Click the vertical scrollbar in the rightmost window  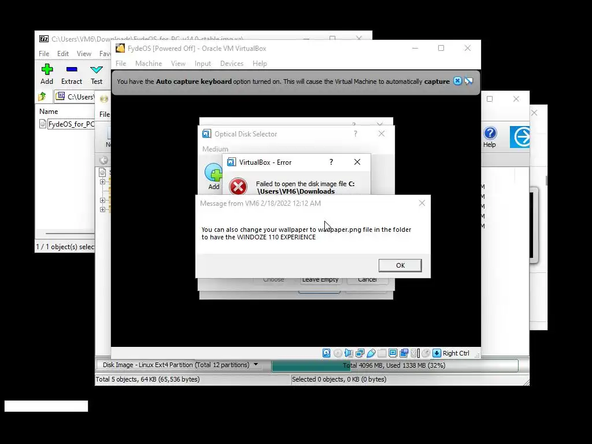click(546, 181)
